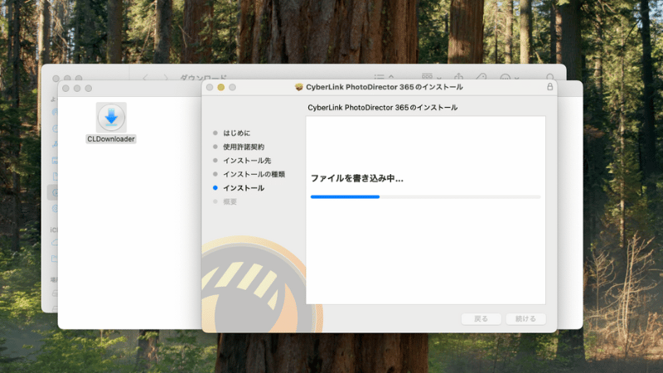
Task: Select the active インストール step with blue dot
Action: [x=244, y=188]
